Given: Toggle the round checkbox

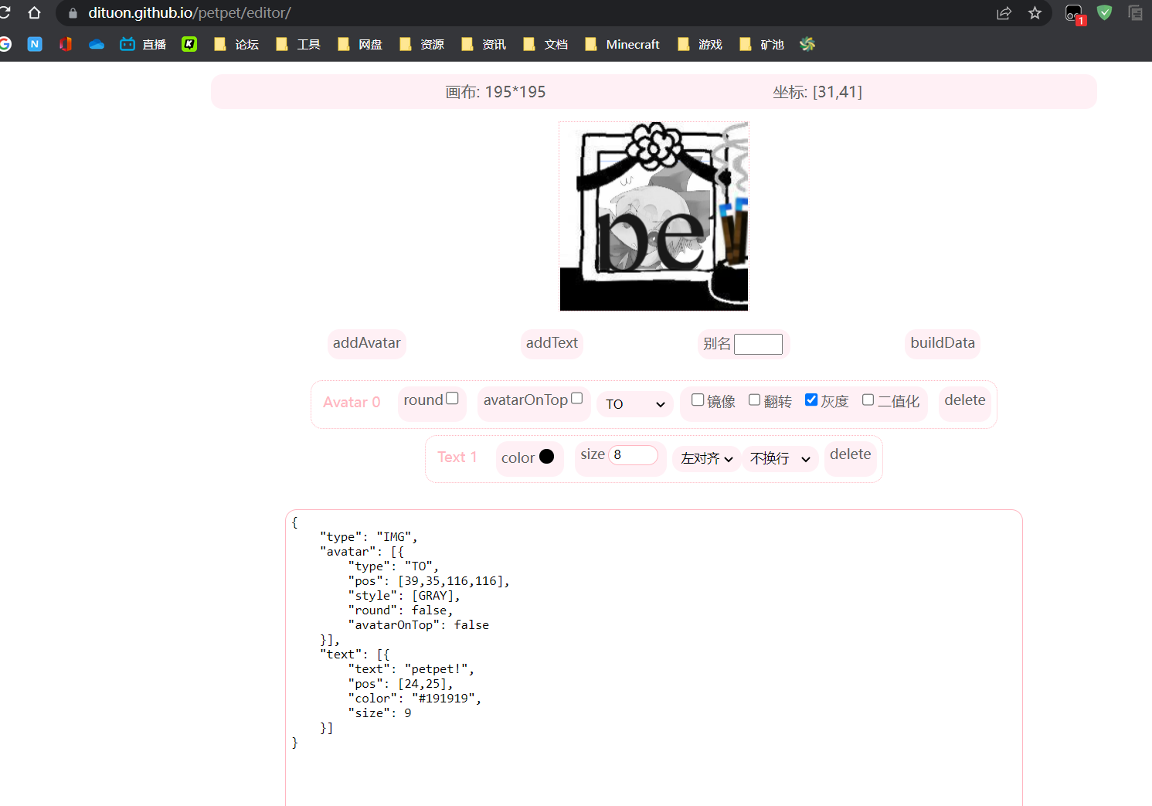Looking at the screenshot, I should point(452,399).
